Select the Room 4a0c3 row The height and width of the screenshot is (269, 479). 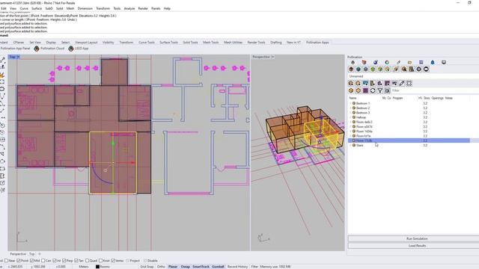coord(409,122)
